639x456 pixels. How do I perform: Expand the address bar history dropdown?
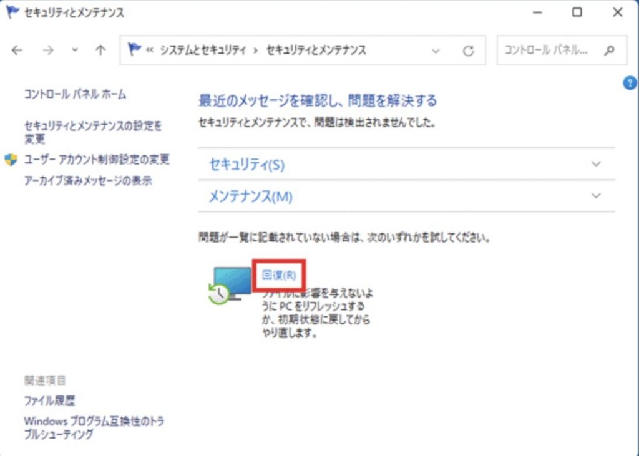(x=436, y=51)
